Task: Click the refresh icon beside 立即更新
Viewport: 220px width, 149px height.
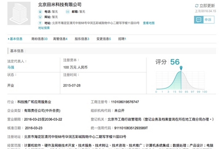Action: tap(197, 6)
